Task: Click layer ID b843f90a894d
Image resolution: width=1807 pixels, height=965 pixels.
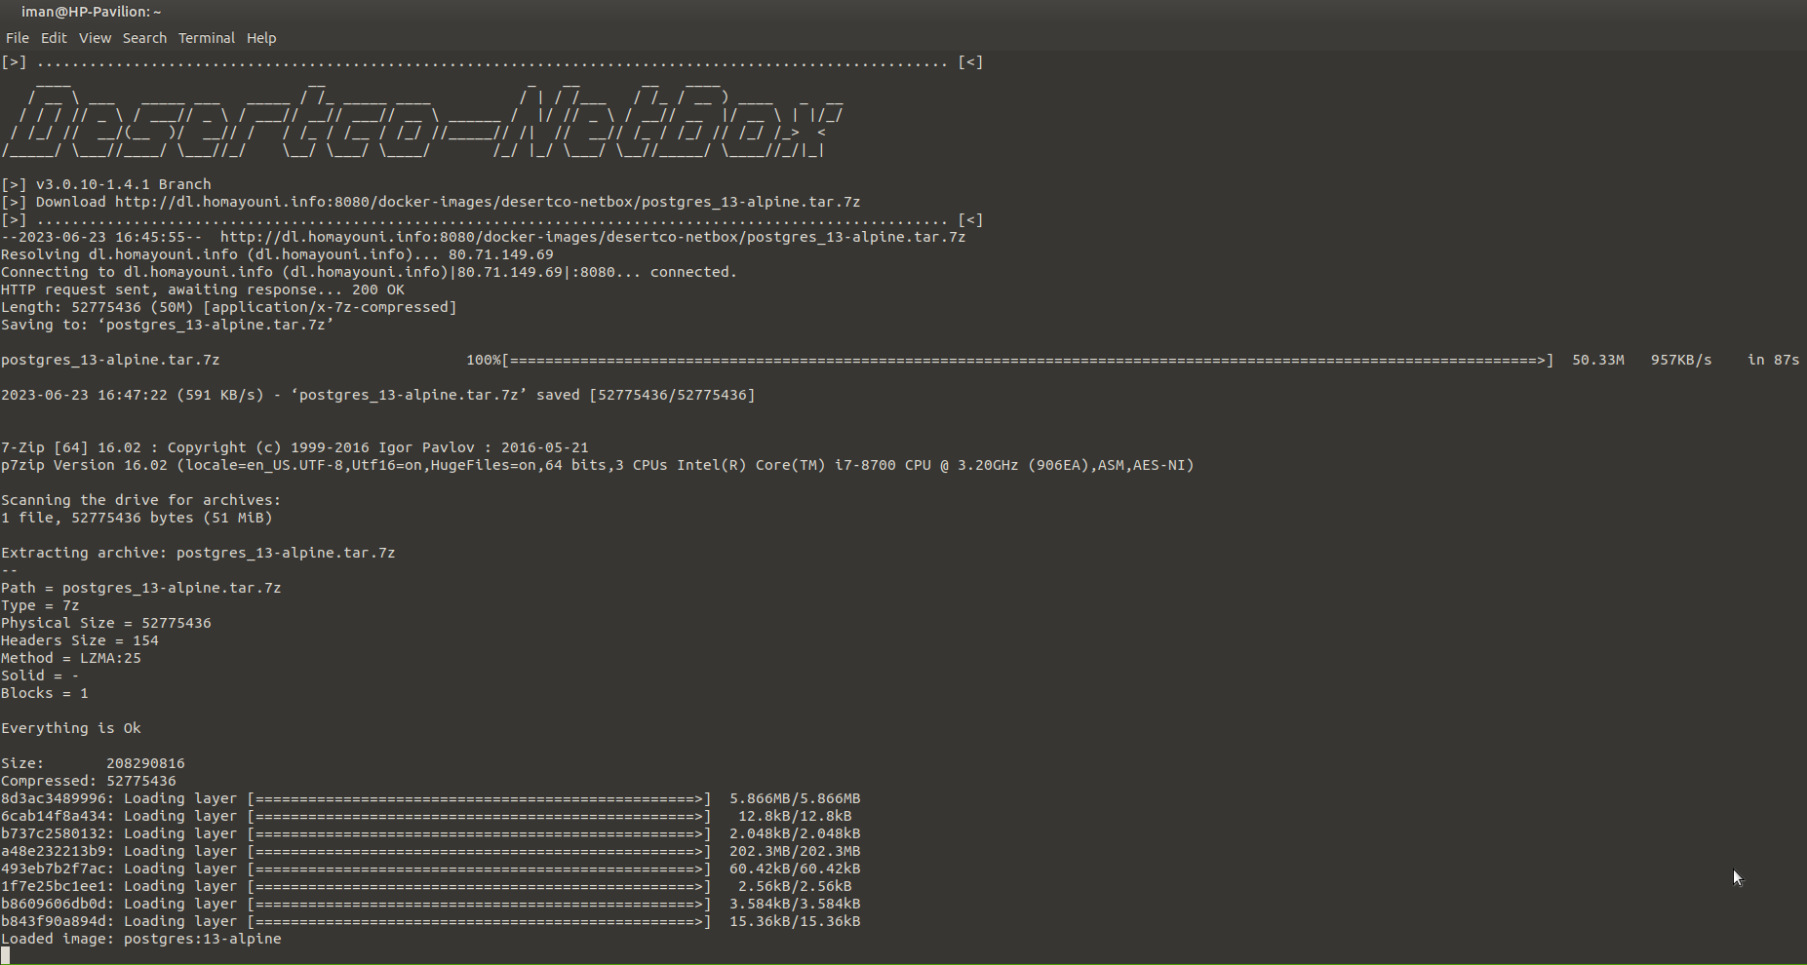Action: tap(54, 921)
